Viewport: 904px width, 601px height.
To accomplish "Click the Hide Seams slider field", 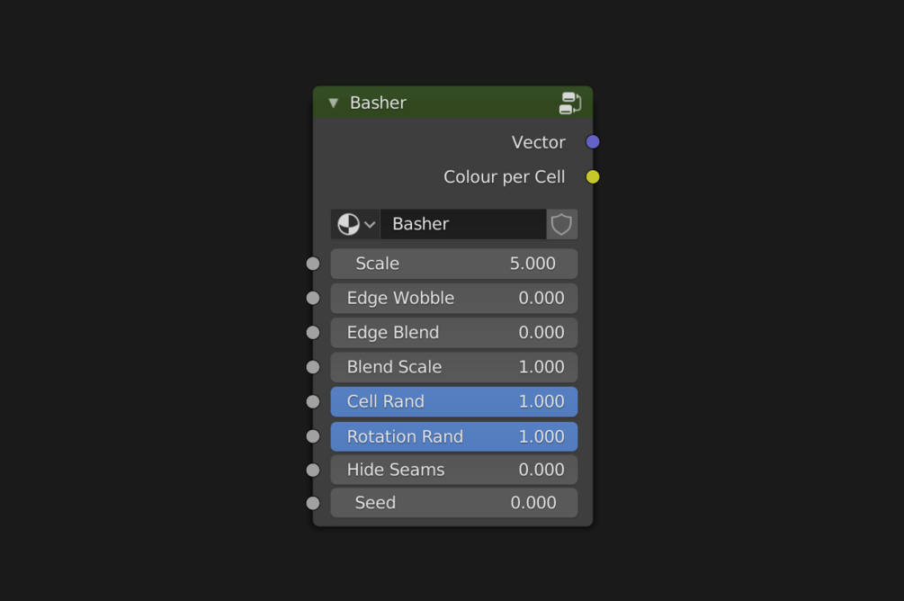I will 453,470.
